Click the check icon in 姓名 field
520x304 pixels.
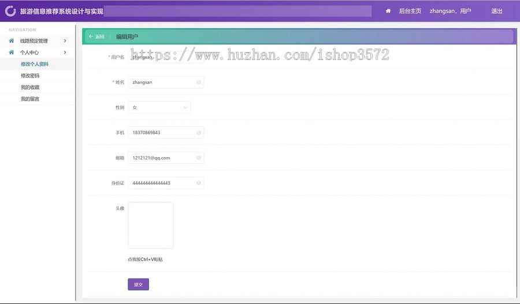tap(199, 82)
